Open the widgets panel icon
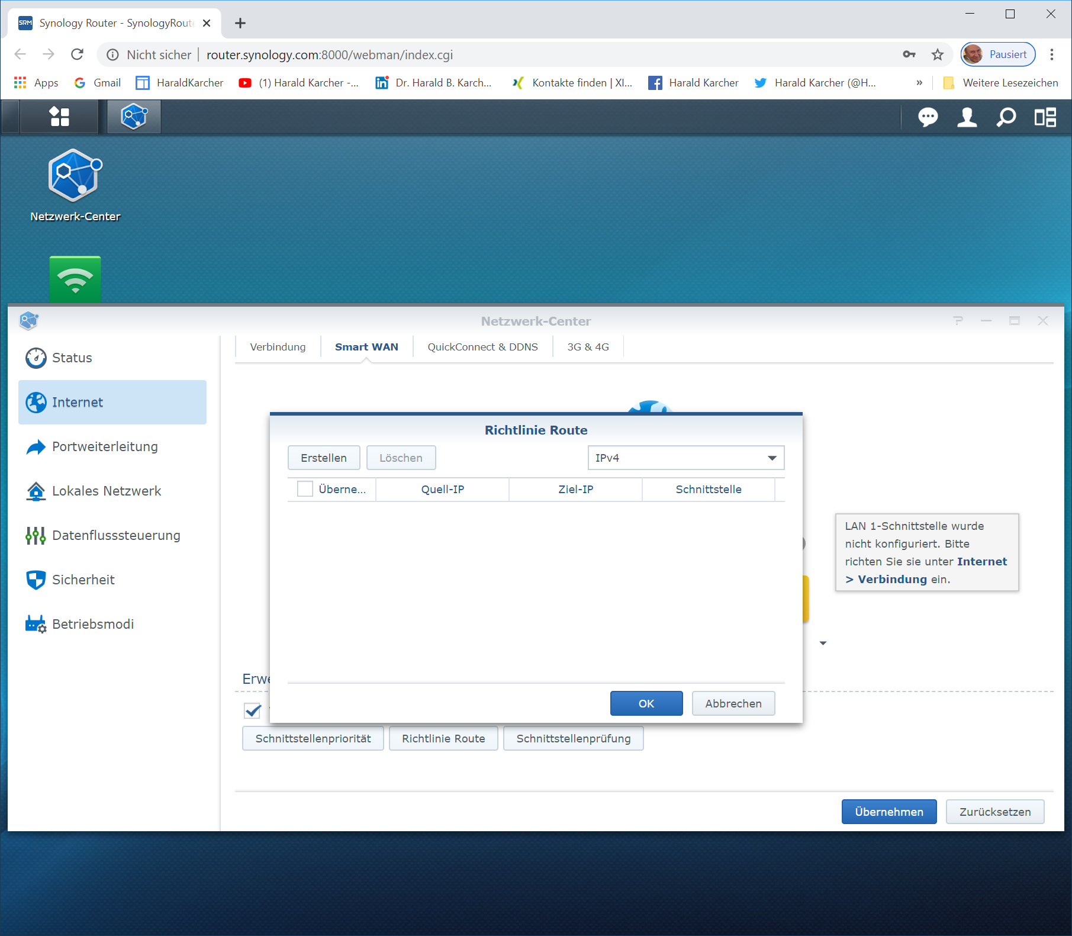The image size is (1072, 936). (1045, 117)
